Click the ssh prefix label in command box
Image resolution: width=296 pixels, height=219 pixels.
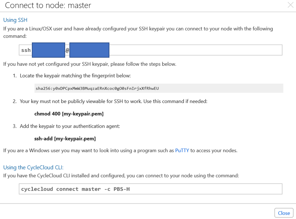click(25, 50)
